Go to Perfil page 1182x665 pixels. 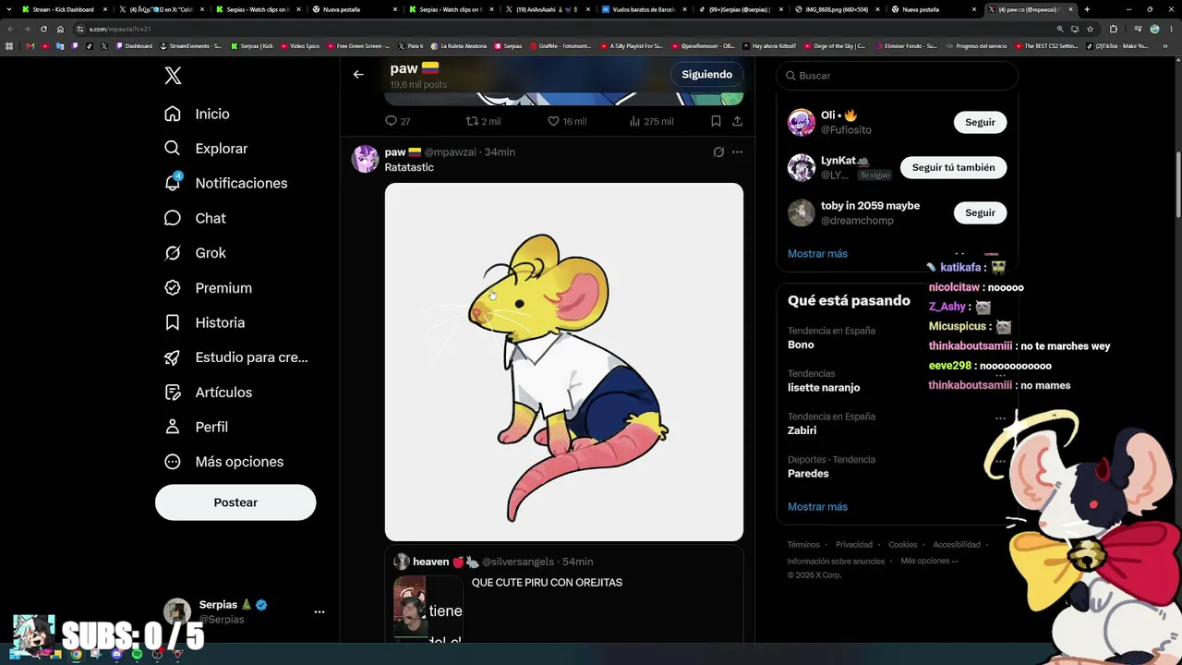[x=196, y=427]
